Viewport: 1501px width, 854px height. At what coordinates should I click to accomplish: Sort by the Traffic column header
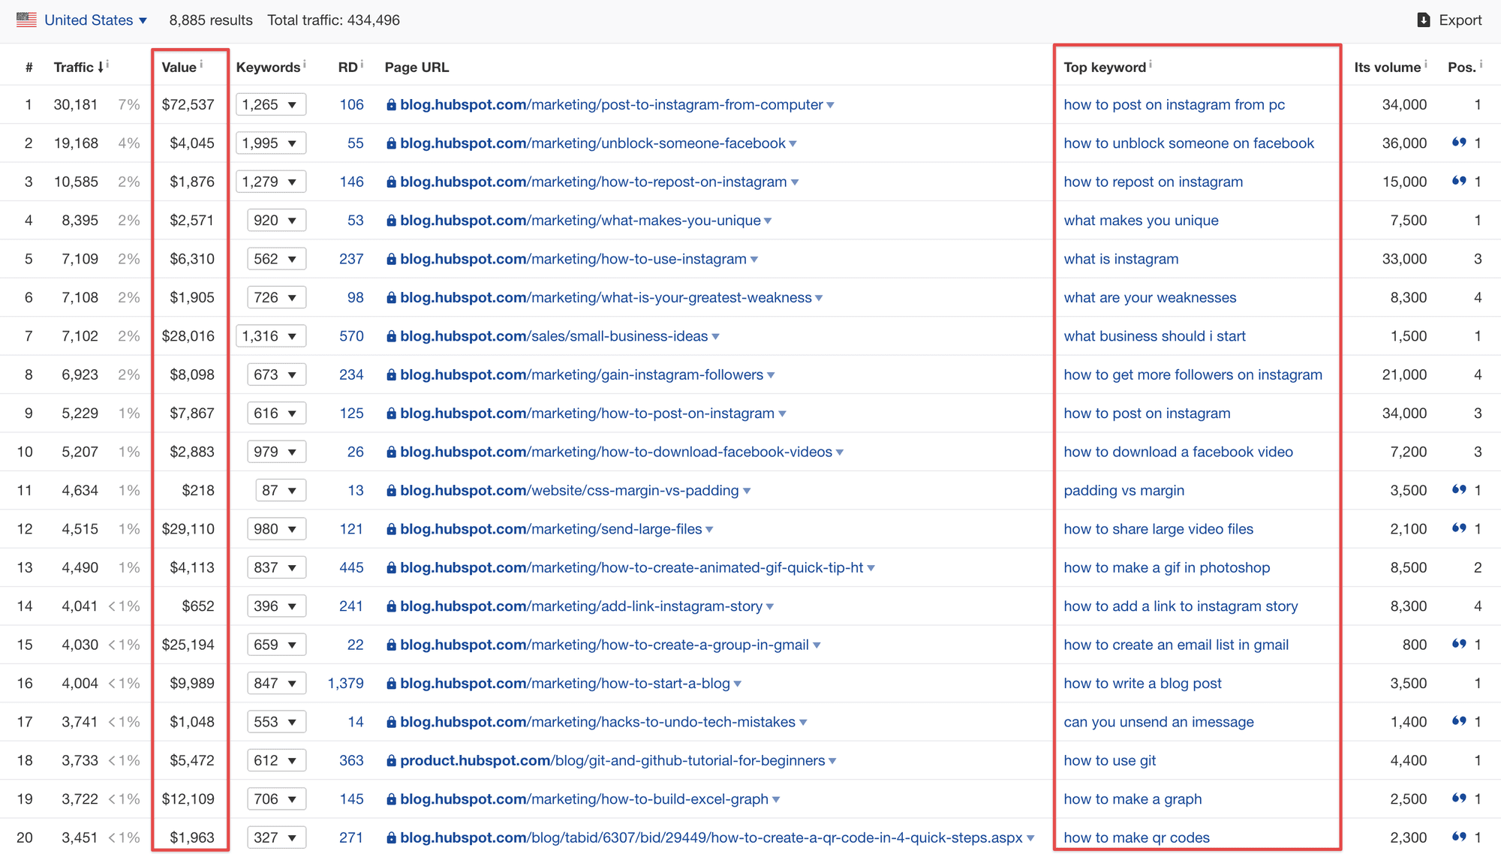pyautogui.click(x=74, y=68)
